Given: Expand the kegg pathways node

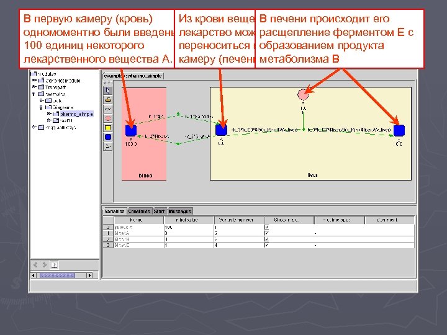Looking at the screenshot, I should click(35, 127).
